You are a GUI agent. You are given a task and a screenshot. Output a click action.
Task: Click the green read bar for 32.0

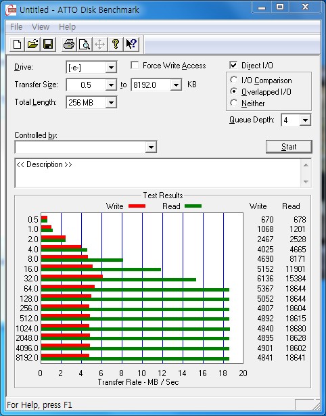(118, 279)
